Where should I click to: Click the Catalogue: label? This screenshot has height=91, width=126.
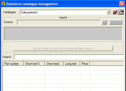pos(10,12)
